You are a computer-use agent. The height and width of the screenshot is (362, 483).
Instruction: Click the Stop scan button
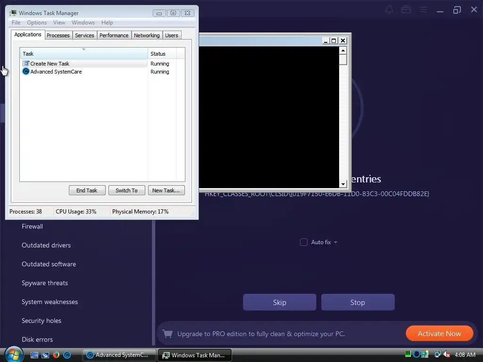[x=358, y=302]
